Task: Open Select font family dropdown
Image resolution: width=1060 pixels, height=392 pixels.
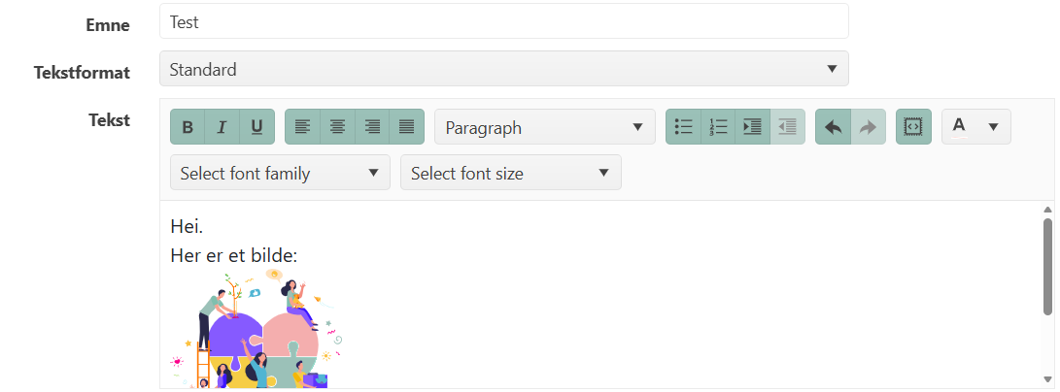Action: pos(280,173)
